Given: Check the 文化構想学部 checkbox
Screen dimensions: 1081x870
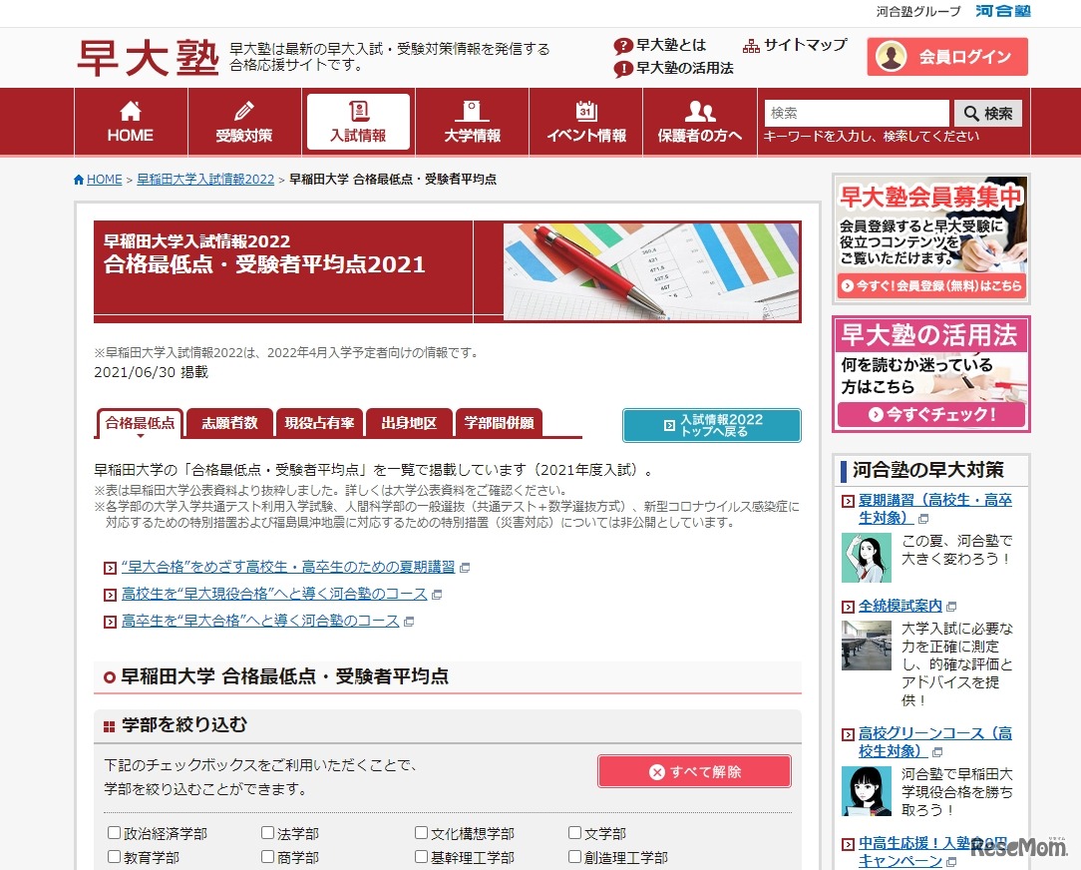Looking at the screenshot, I should click(x=421, y=831).
